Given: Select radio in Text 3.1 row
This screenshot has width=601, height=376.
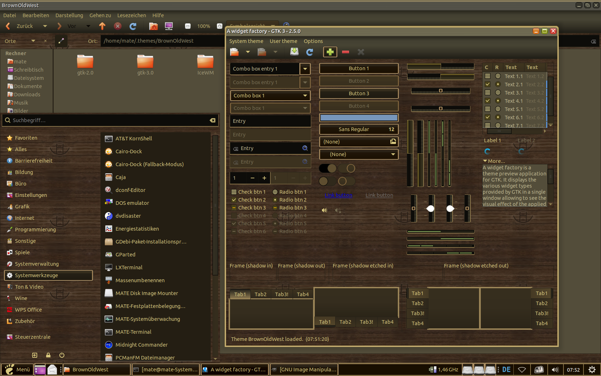Looking at the screenshot, I should [498, 92].
